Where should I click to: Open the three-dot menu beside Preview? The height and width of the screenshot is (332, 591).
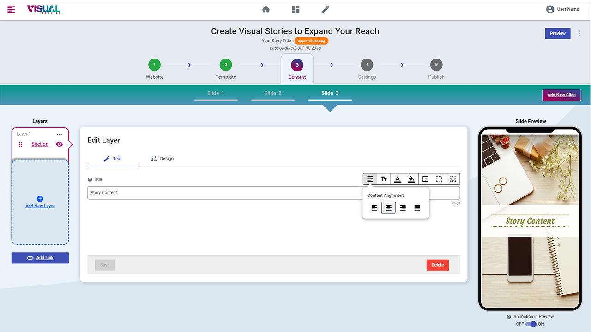[x=579, y=34]
